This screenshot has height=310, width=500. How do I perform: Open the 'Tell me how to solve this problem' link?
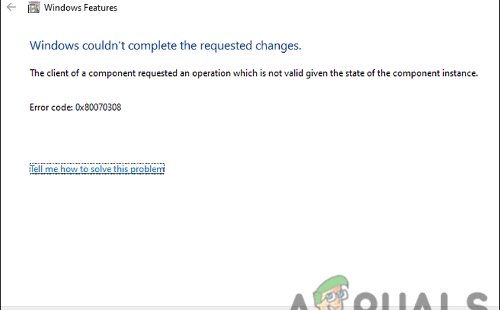pos(97,169)
